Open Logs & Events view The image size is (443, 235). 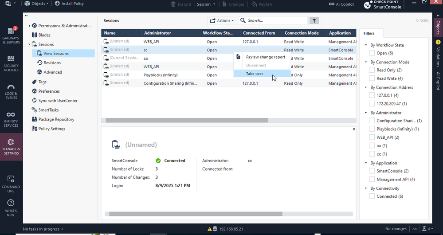tap(11, 91)
